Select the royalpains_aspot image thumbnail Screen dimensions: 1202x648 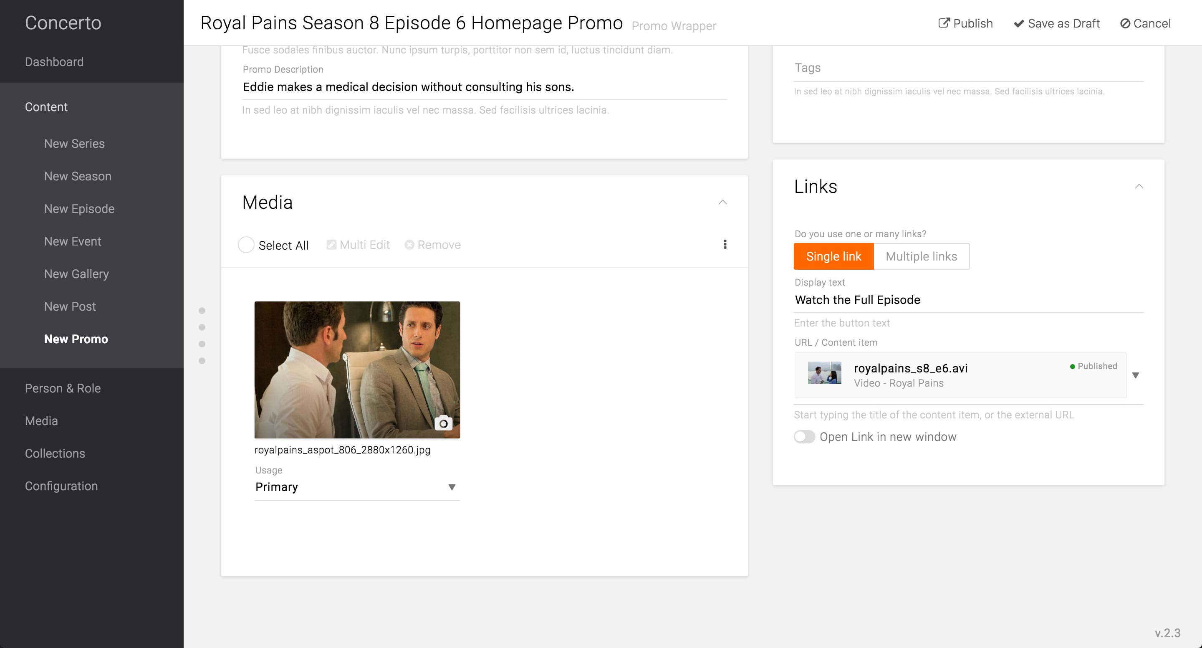tap(357, 369)
